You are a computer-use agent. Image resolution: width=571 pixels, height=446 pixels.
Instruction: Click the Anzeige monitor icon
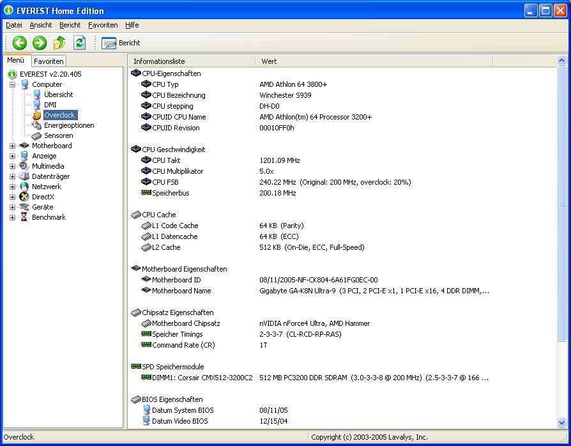click(x=24, y=156)
